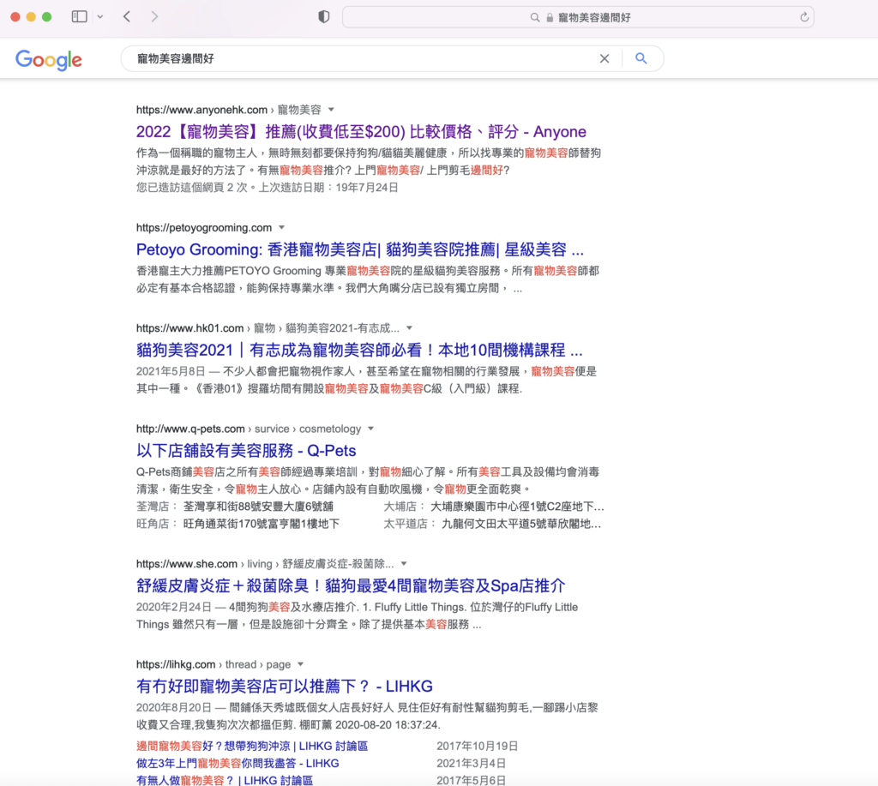Click the 太平道店 address entry
Viewport: 878px width, 786px height.
pyautogui.click(x=492, y=524)
